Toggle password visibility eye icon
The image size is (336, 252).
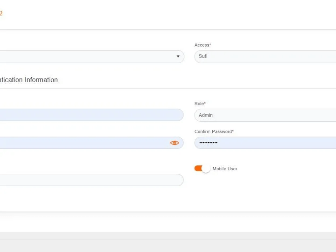click(174, 143)
